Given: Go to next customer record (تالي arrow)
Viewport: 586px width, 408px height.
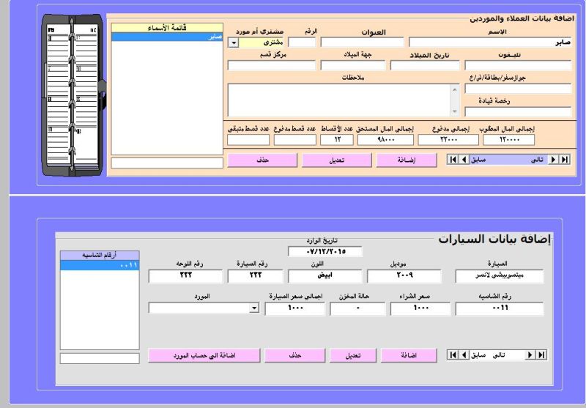Looking at the screenshot, I should pos(553,160).
